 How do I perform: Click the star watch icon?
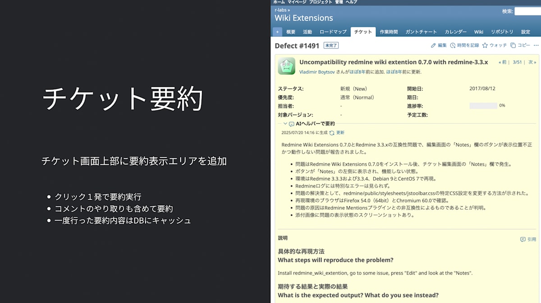click(485, 45)
